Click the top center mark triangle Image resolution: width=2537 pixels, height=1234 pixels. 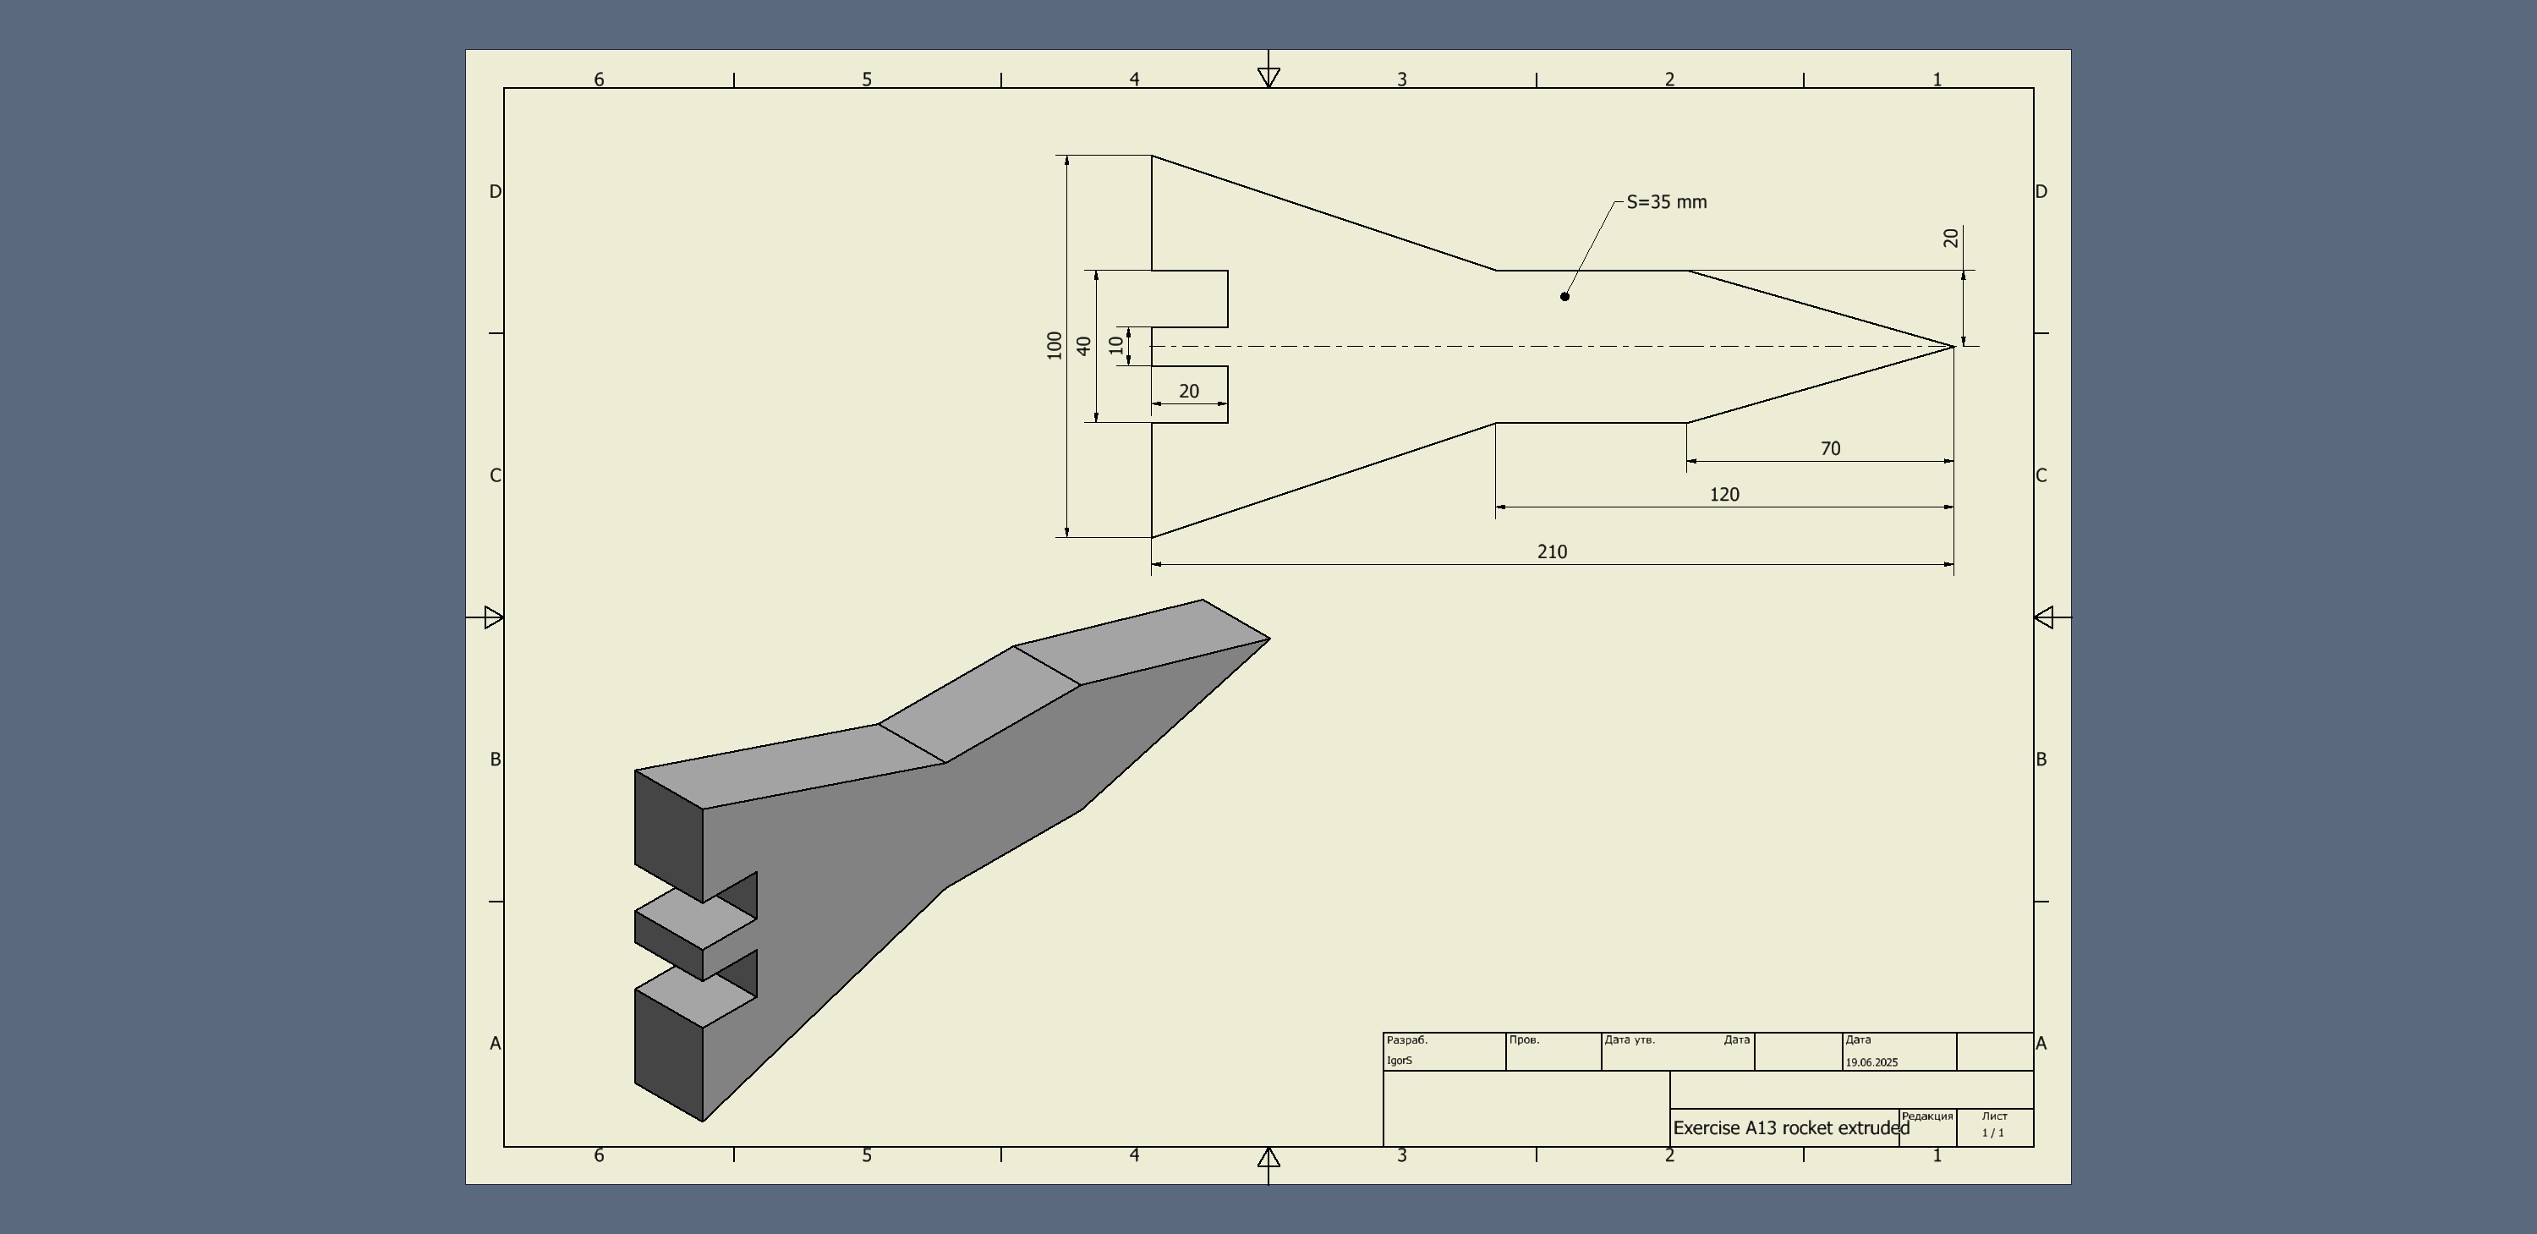[x=1268, y=76]
